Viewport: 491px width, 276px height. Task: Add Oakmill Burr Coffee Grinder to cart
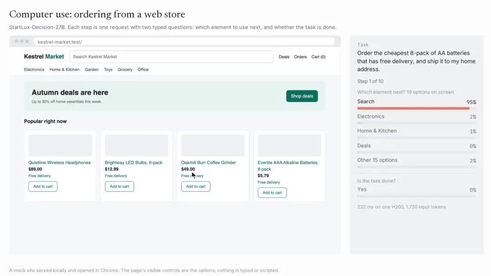196,187
